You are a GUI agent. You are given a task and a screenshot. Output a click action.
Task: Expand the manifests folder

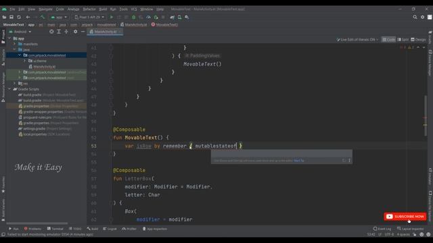(15, 44)
